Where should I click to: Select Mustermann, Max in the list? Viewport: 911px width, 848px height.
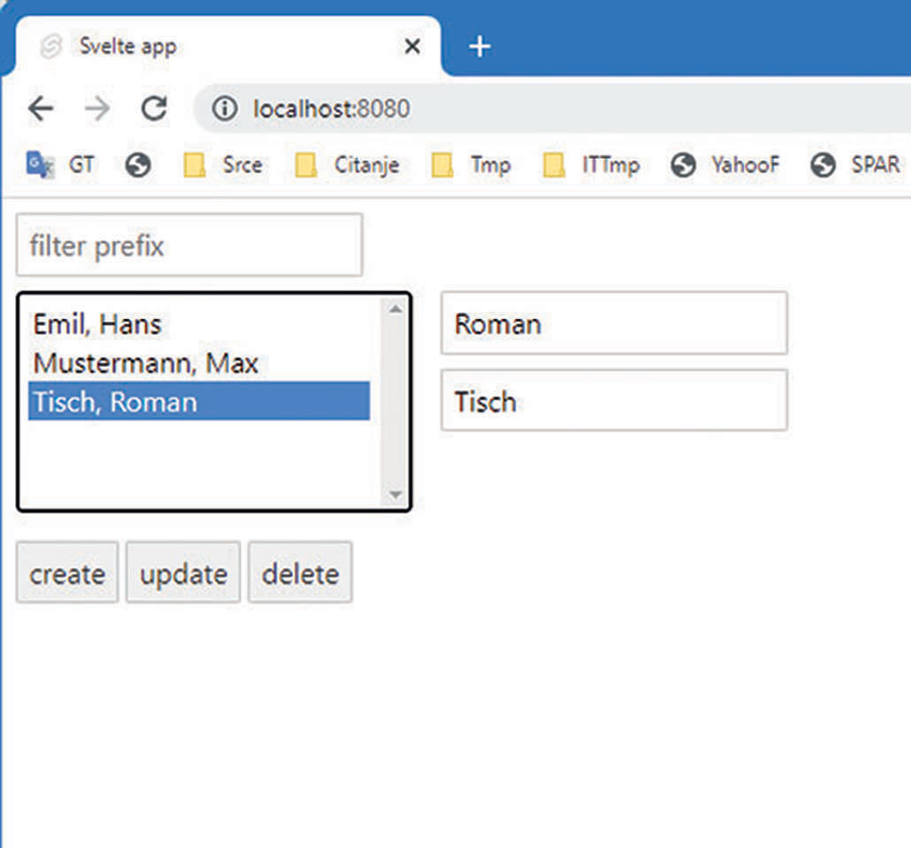[x=146, y=363]
